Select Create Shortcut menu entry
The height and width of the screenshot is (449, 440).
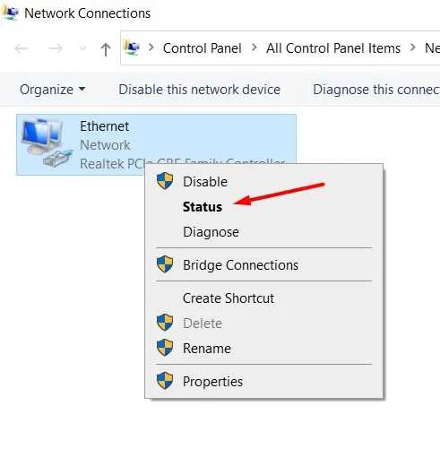[x=229, y=298]
